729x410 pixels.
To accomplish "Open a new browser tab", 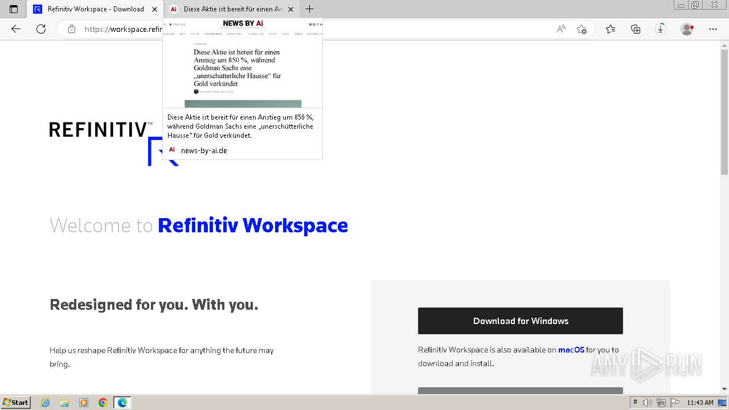I will (x=309, y=9).
